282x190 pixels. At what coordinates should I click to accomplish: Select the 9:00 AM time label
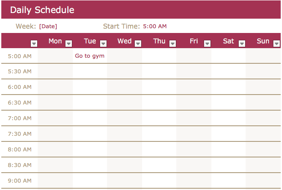tap(19, 181)
